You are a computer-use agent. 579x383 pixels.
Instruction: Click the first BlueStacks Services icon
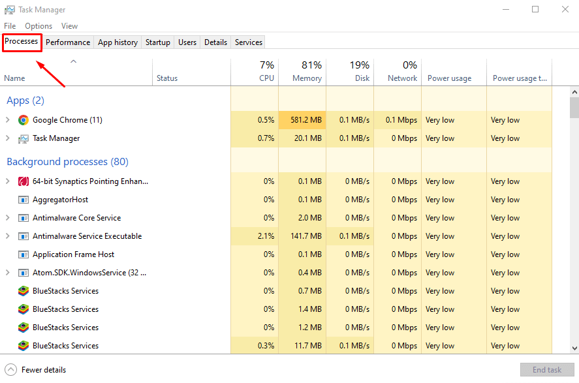(x=23, y=291)
